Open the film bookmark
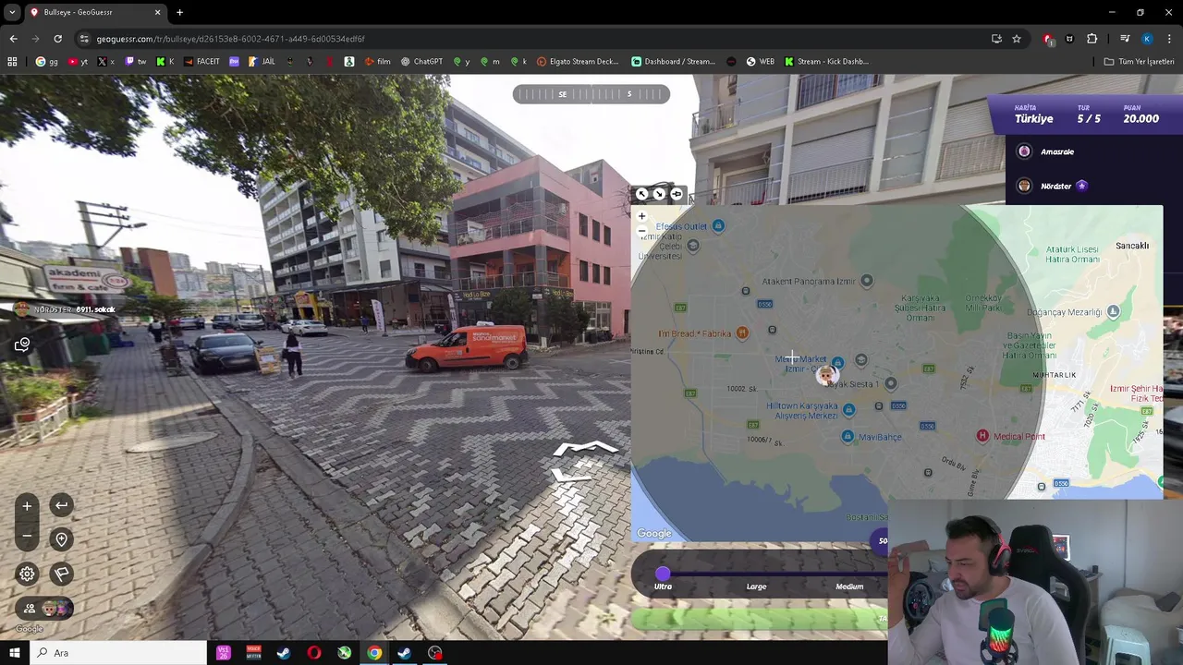 coord(377,61)
